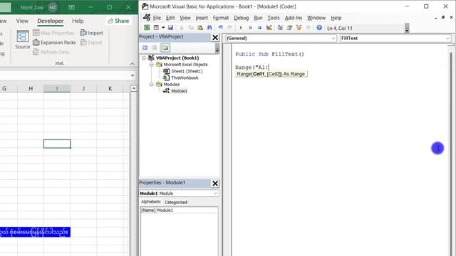
Task: Close the Project - VBAProject pane
Action: tap(215, 38)
